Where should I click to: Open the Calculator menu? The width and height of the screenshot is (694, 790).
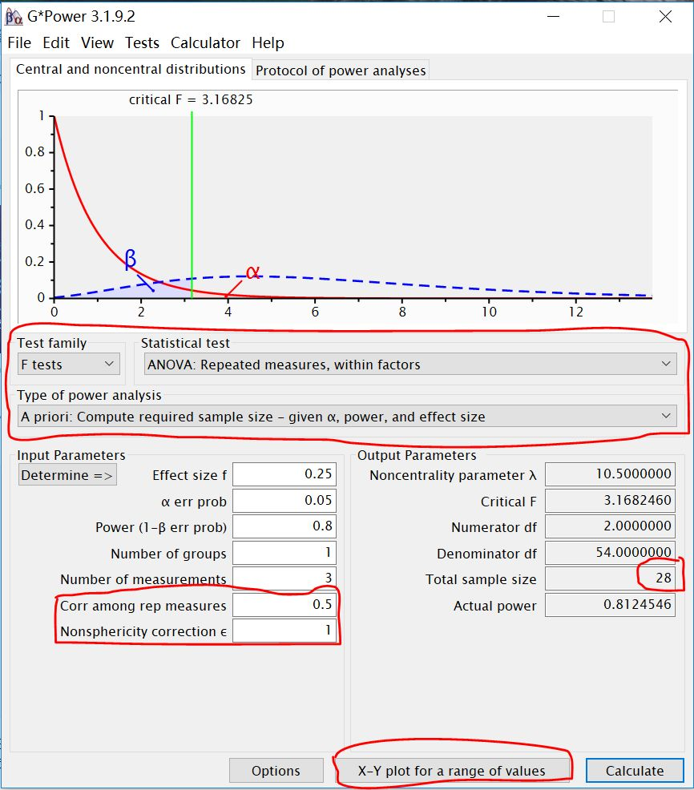click(x=205, y=42)
